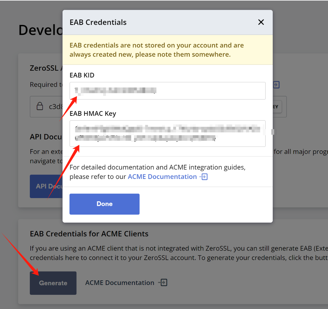Click the API key field starting with c3d8

(55, 107)
